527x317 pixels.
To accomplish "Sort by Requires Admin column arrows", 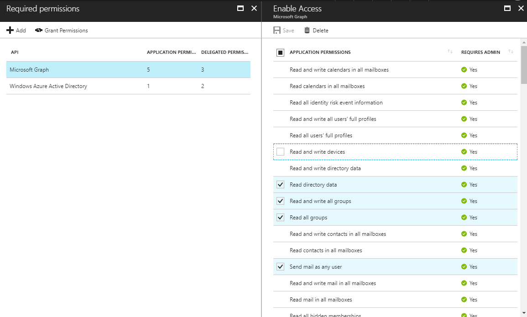I will pyautogui.click(x=511, y=52).
